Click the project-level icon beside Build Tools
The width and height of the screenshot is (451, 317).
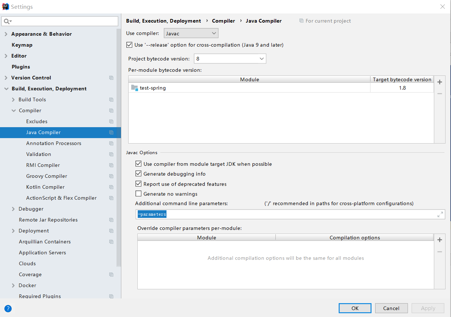pos(111,99)
